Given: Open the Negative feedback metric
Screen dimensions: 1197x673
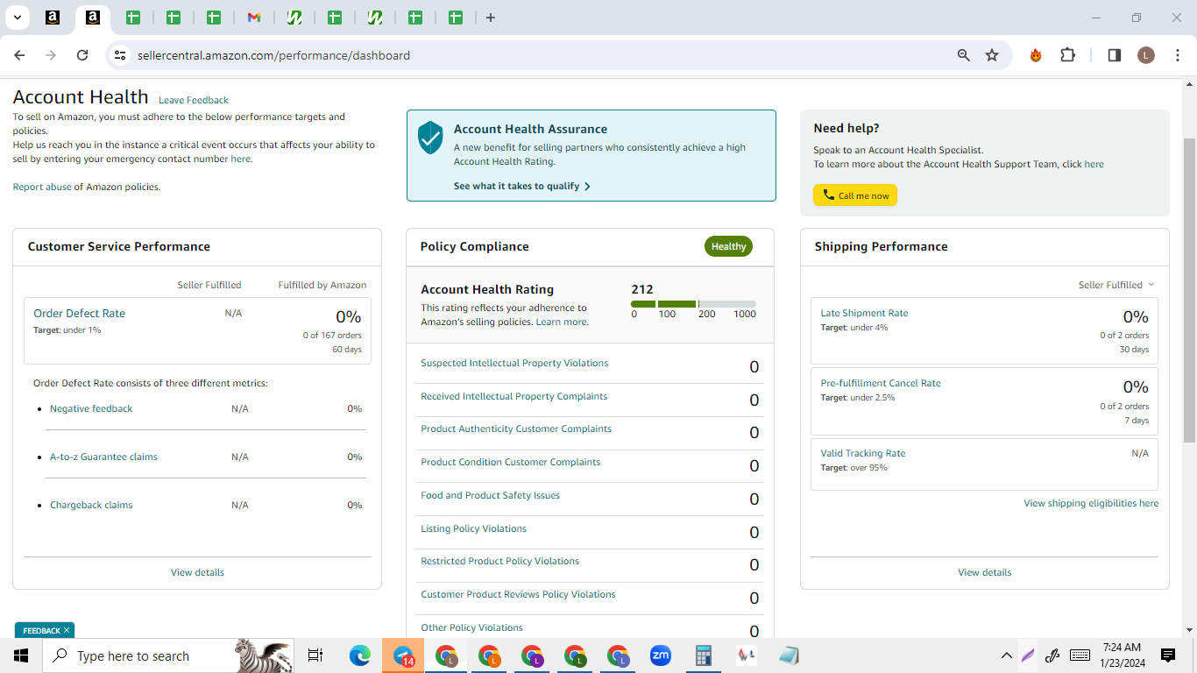Looking at the screenshot, I should 91,408.
